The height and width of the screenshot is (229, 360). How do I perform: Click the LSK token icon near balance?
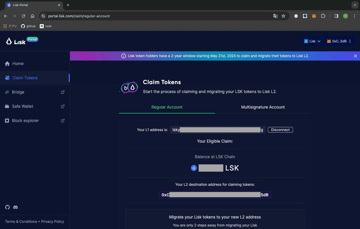194,168
